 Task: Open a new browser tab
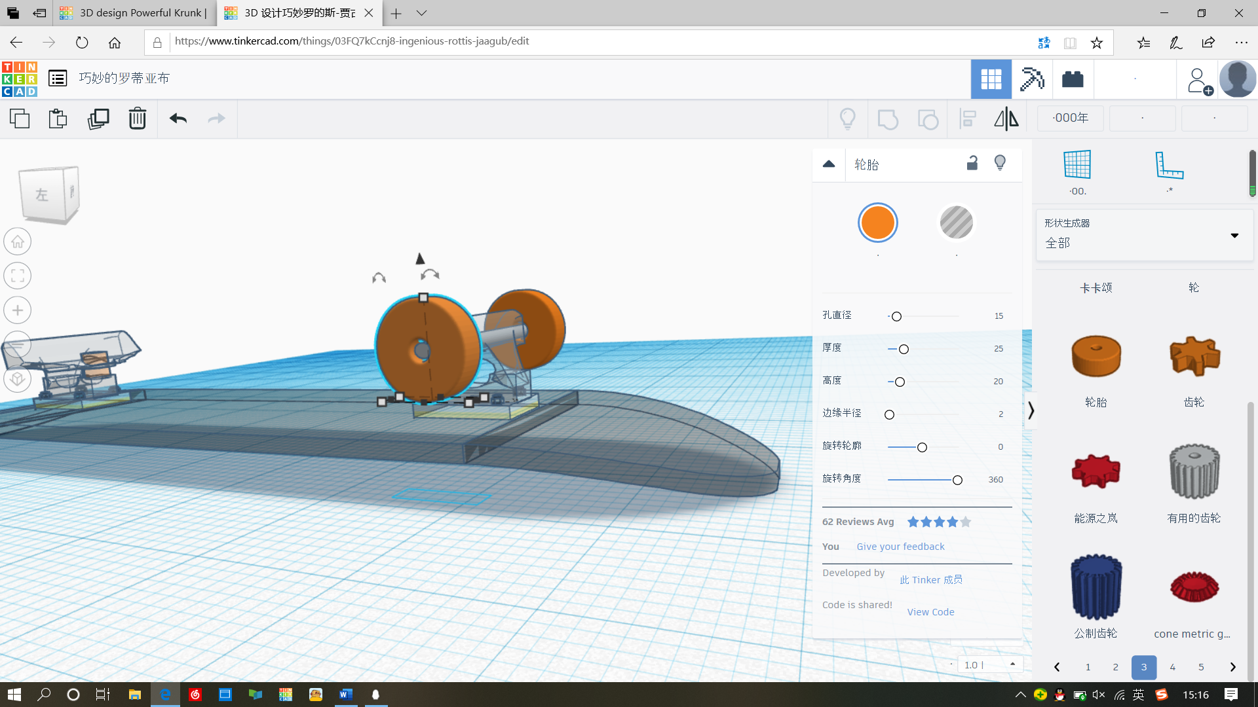point(396,13)
